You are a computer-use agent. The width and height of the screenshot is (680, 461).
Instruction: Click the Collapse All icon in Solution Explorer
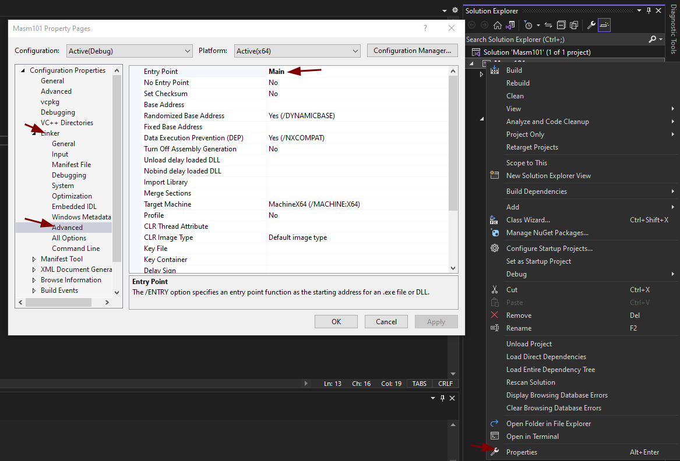(561, 25)
